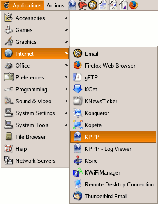Viewport: 158px width, 204px height.
Task: Expand System Tools submenu arrow
Action: coord(66,125)
